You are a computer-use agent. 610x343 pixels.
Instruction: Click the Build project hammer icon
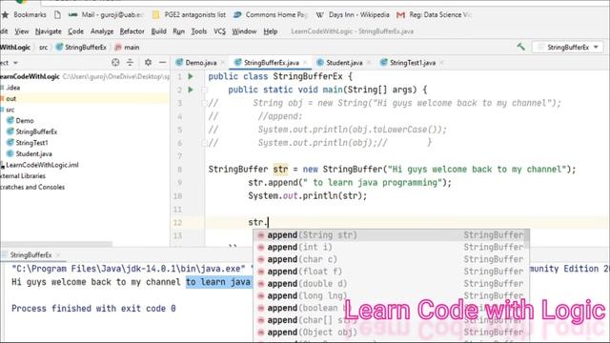[520, 47]
